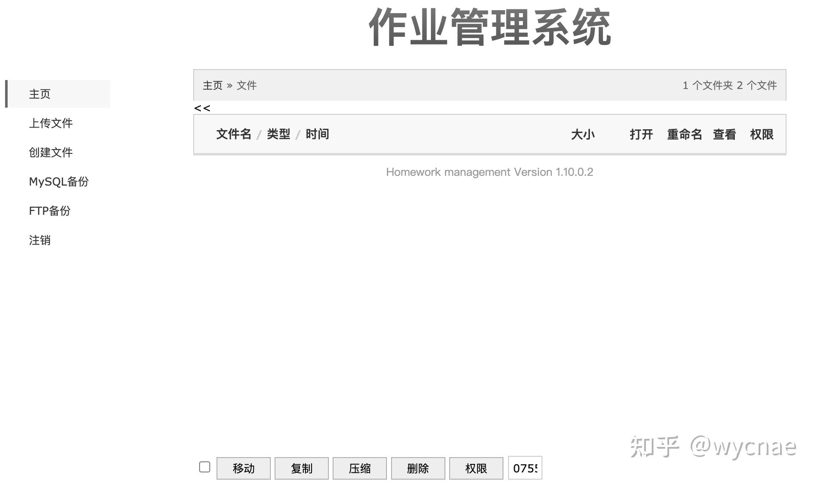Click the 大小 column header
This screenshot has height=483, width=817.
click(583, 135)
